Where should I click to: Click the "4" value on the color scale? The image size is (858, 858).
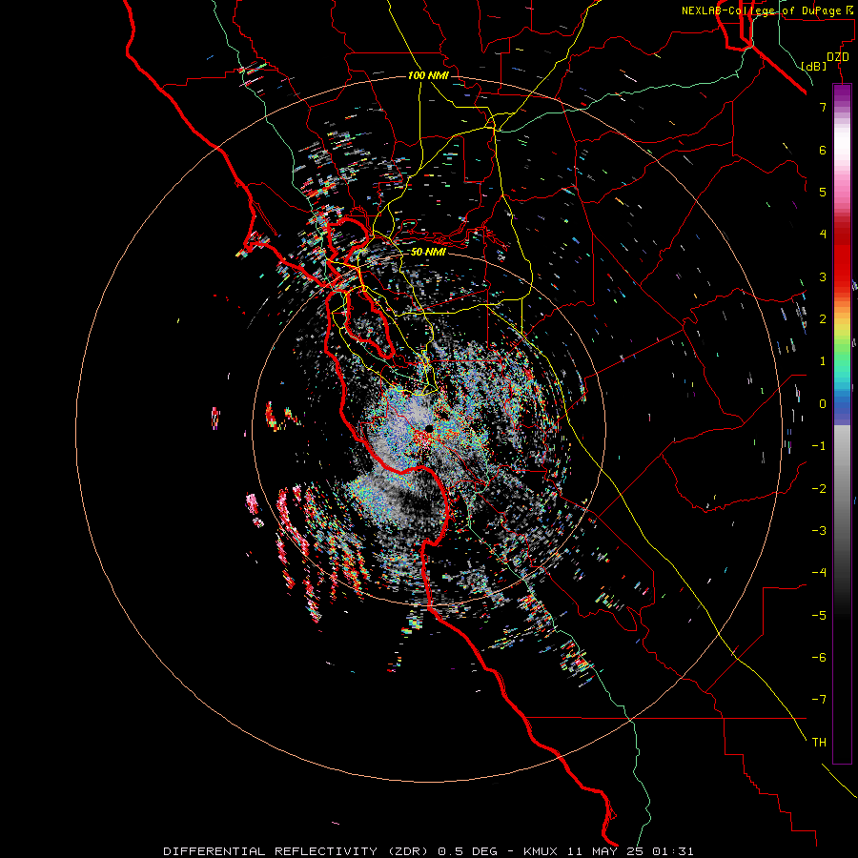point(823,235)
